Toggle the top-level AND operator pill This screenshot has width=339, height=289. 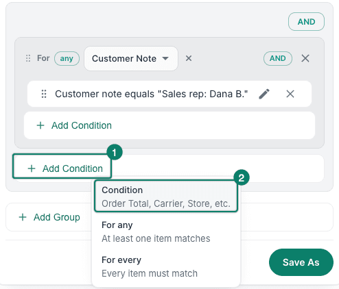pos(306,22)
